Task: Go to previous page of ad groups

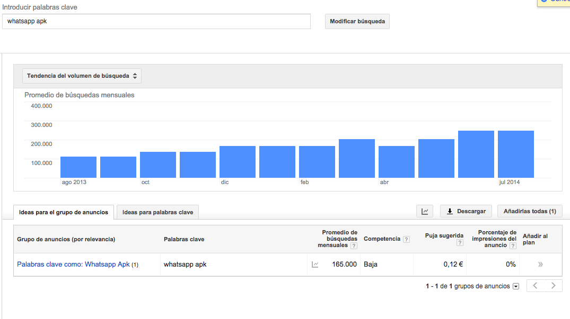Action: tap(535, 286)
